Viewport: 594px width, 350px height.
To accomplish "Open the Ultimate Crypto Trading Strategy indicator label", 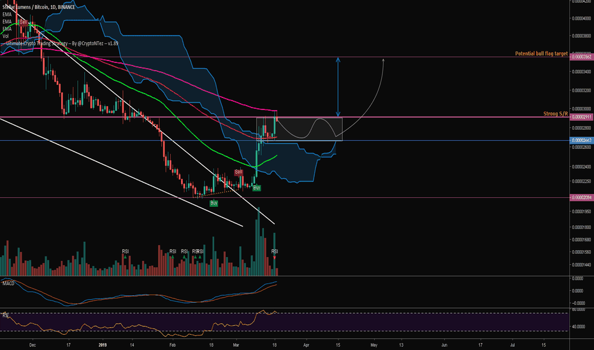I will (x=61, y=43).
